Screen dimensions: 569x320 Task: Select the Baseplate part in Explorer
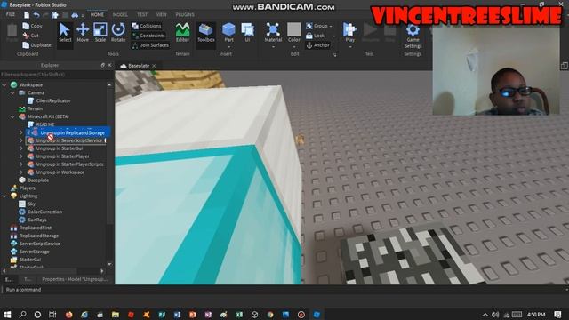tap(38, 180)
